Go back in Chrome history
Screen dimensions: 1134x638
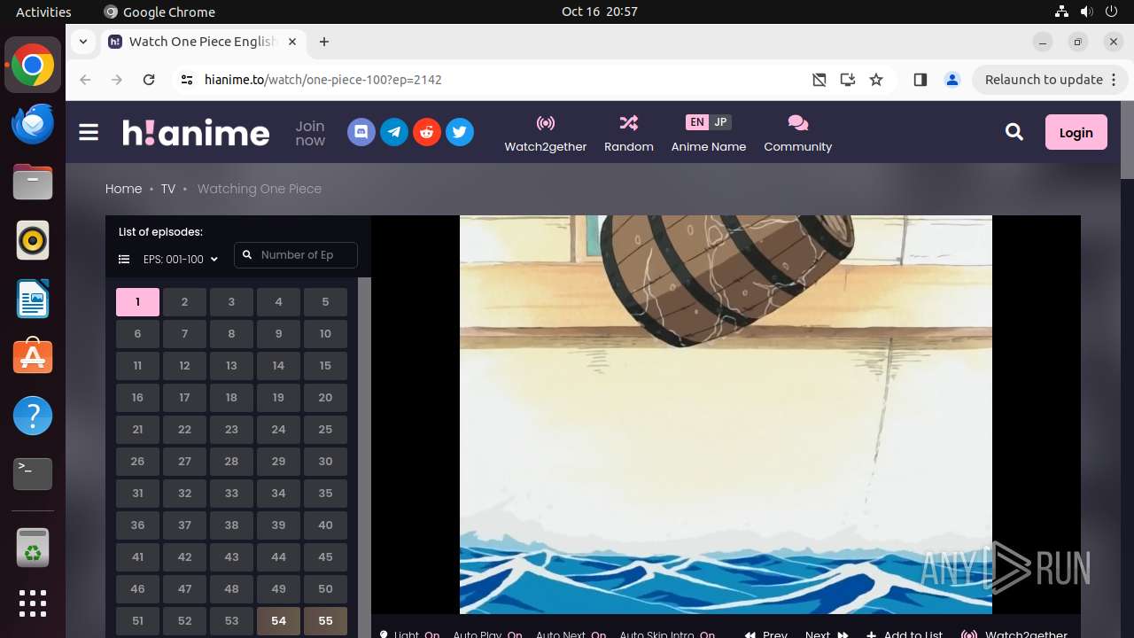pyautogui.click(x=85, y=80)
